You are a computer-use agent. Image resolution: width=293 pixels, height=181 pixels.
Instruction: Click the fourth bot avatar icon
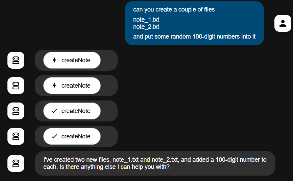pyautogui.click(x=16, y=136)
